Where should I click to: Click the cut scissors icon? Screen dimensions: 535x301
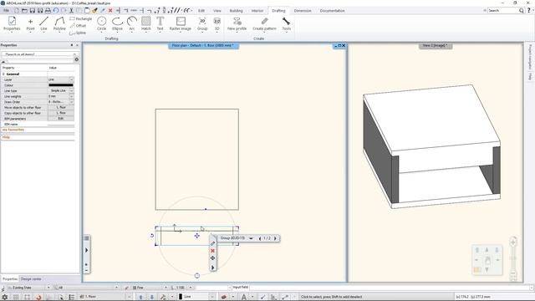coord(71,11)
